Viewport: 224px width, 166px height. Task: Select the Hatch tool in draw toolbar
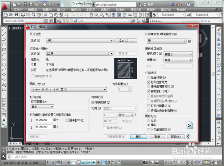[x=4, y=100]
